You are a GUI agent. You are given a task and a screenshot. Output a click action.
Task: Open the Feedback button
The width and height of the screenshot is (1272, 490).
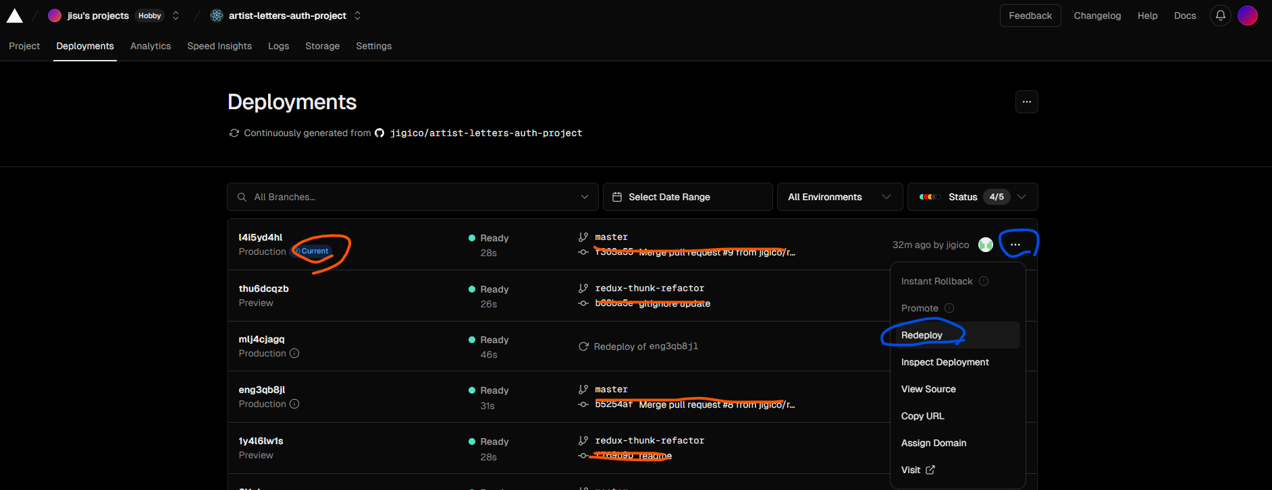coord(1030,16)
